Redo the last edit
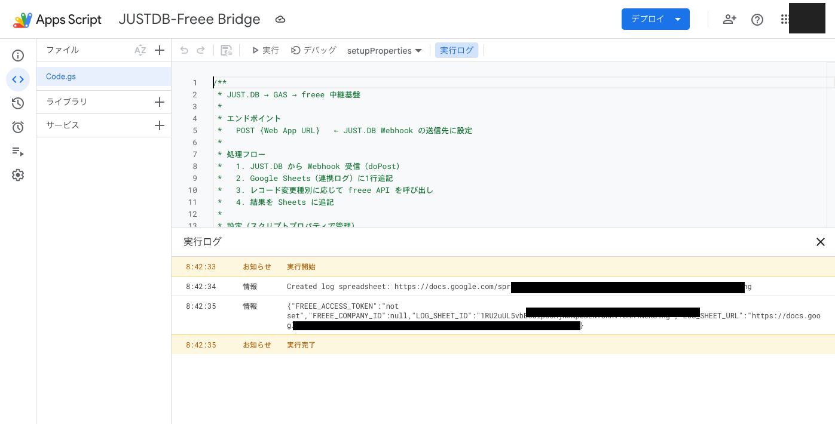The image size is (835, 424). (201, 51)
